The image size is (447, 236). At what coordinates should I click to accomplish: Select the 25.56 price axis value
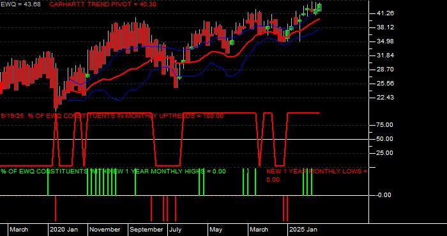pyautogui.click(x=385, y=84)
